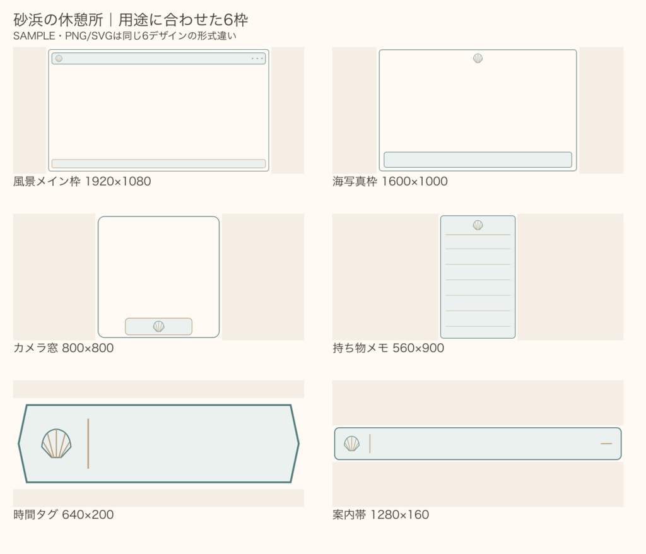Image resolution: width=646 pixels, height=554 pixels.
Task: Select the 時間タグ hexagonal tag preview
Action: [x=158, y=444]
